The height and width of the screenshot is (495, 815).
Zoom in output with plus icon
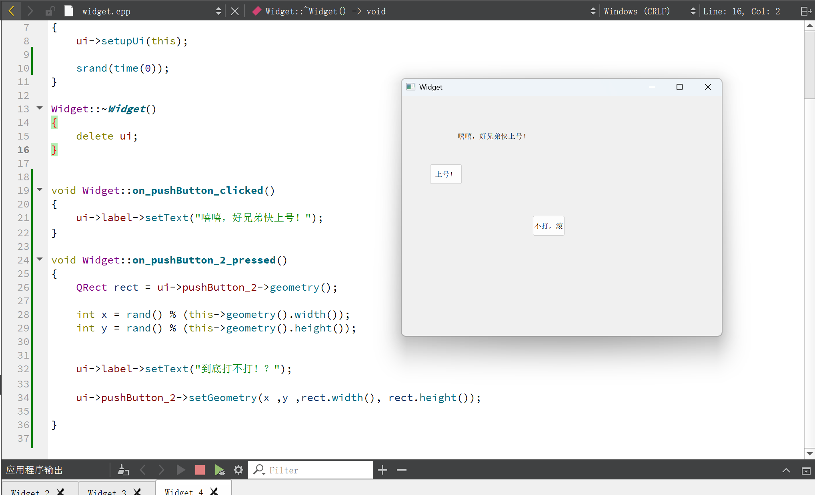[x=382, y=470]
